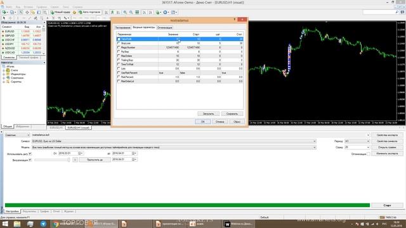
Task: Click the Reset button in dialog
Action: pyautogui.click(x=237, y=122)
